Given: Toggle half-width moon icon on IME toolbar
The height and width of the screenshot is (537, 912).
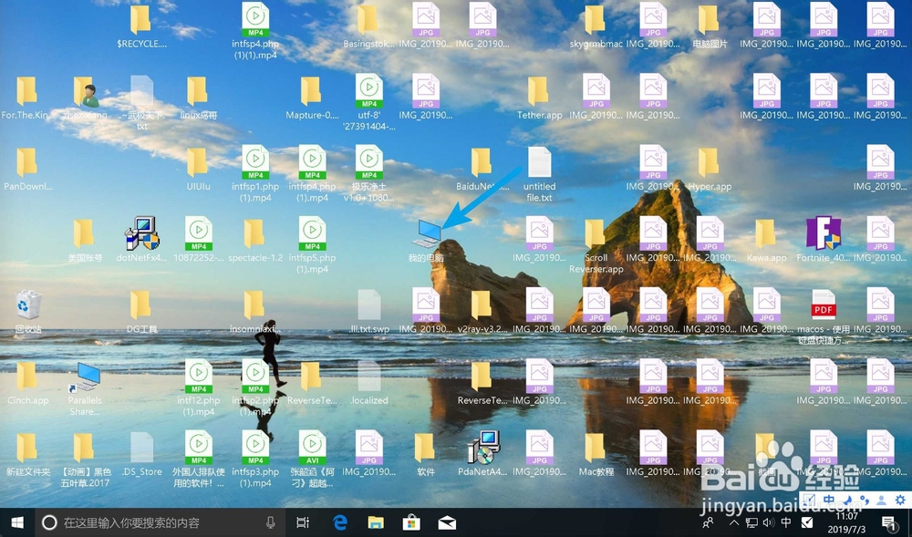Looking at the screenshot, I should 847,500.
